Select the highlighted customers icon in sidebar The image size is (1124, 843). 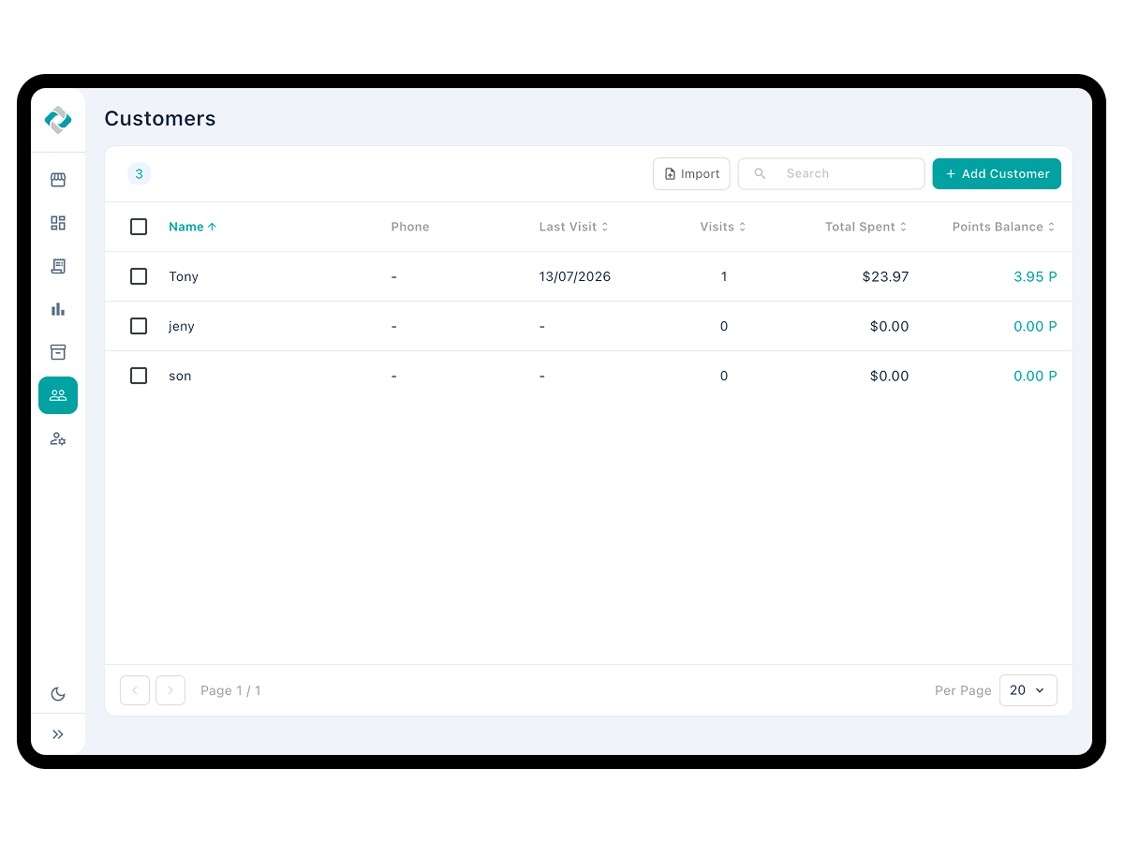click(58, 395)
